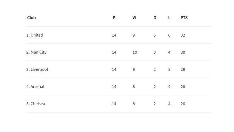The width and height of the screenshot is (234, 132).
Task: Select the 1. United row name
Action: pos(35,35)
